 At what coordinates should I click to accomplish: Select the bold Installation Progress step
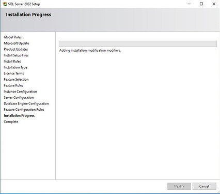tap(19, 115)
